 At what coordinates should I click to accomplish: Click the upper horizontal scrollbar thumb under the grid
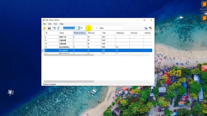tap(69, 55)
